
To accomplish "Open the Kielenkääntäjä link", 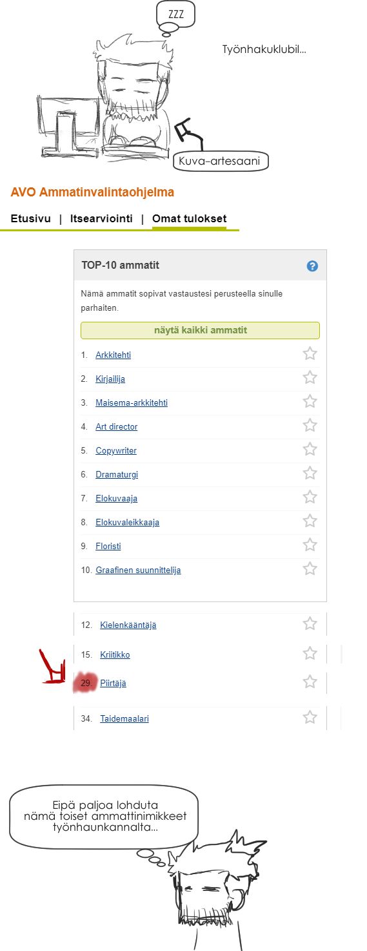I will (128, 625).
